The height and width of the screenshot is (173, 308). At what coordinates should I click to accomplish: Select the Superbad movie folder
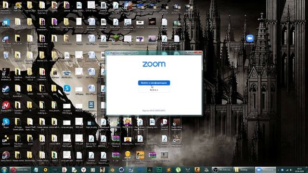[x=18, y=107]
